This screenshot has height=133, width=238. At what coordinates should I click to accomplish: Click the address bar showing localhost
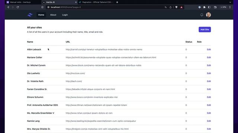(105, 7)
